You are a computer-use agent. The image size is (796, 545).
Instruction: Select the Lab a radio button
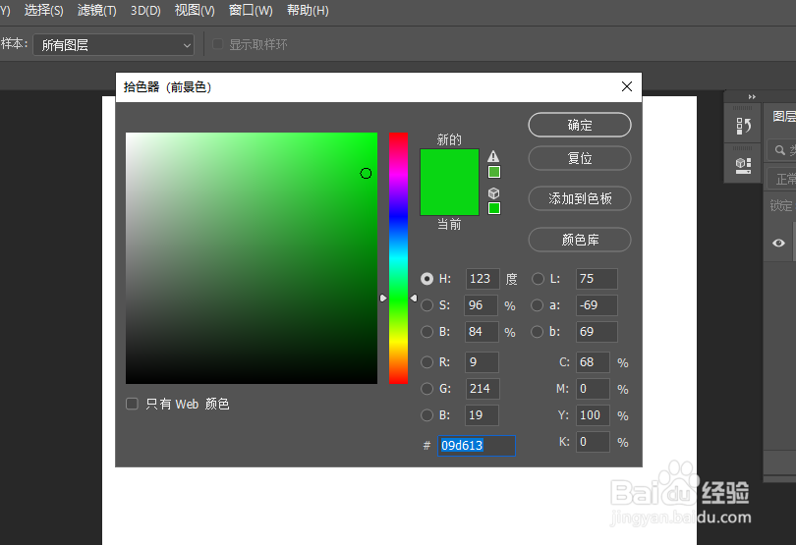(538, 305)
